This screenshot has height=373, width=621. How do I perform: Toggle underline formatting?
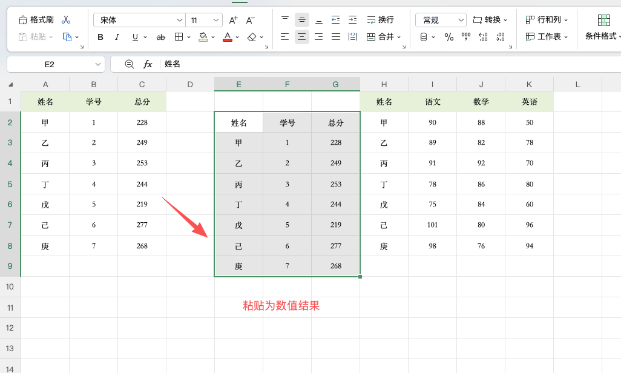[x=135, y=37]
